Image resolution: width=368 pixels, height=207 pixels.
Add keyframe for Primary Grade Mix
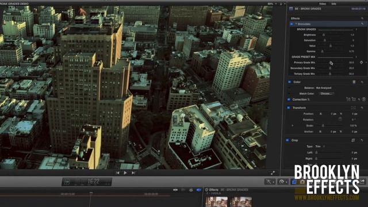(361, 63)
